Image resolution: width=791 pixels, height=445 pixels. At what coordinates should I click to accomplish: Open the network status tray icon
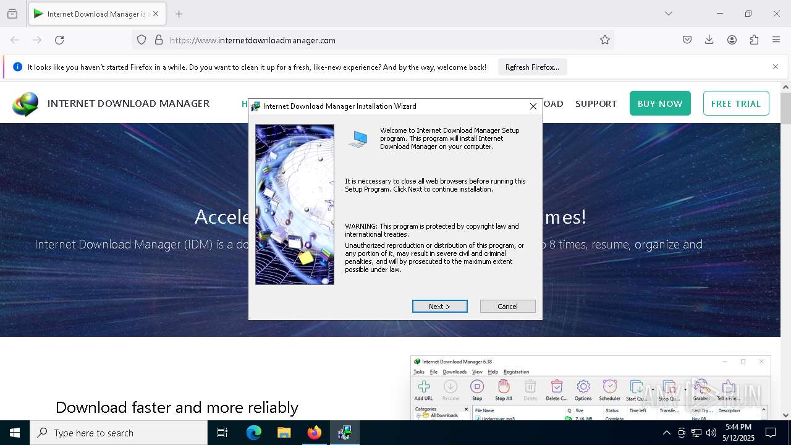pos(696,433)
